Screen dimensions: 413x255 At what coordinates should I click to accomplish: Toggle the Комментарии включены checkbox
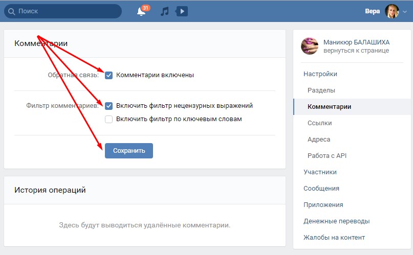pyautogui.click(x=109, y=75)
